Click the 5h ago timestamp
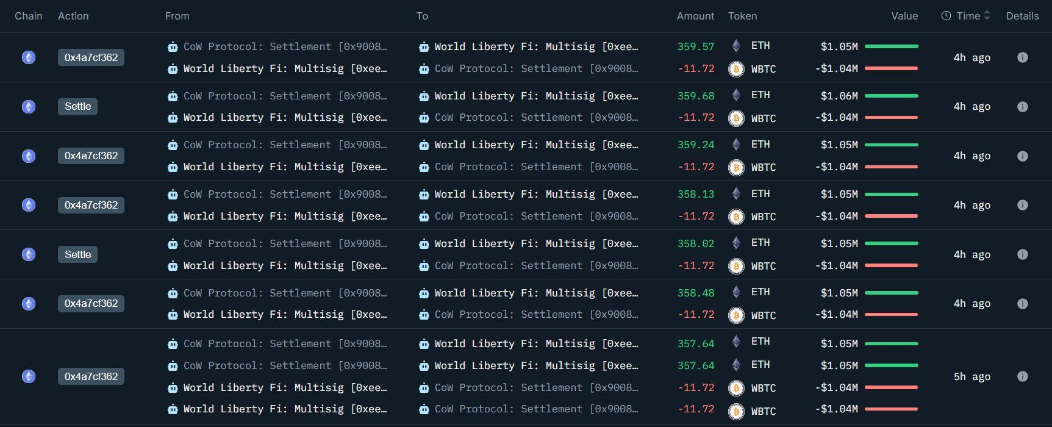Image resolution: width=1052 pixels, height=427 pixels. (971, 376)
